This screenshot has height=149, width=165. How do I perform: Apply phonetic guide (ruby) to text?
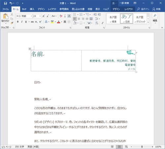(x=65, y=16)
